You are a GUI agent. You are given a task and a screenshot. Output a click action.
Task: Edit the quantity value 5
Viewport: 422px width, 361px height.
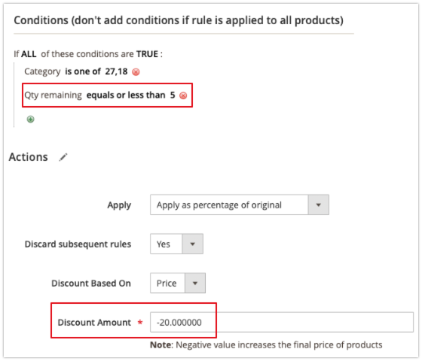click(173, 95)
